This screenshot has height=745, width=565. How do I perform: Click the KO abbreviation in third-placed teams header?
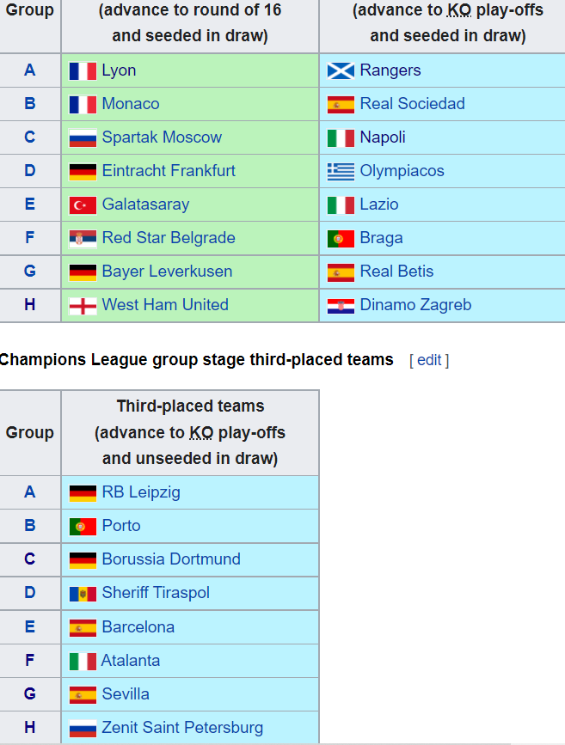(x=201, y=432)
